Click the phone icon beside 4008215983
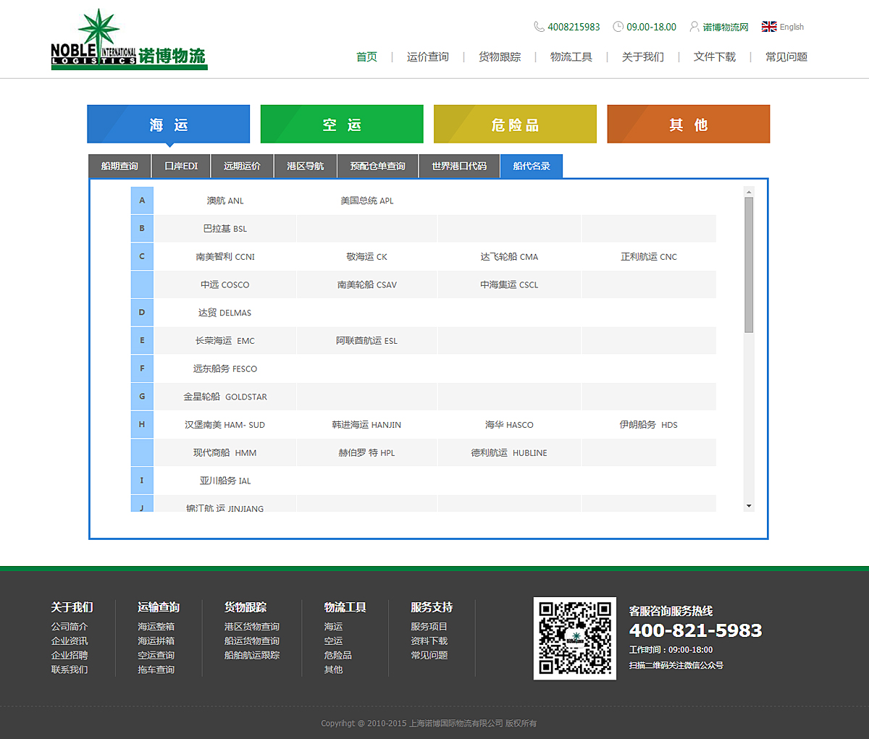 click(539, 27)
